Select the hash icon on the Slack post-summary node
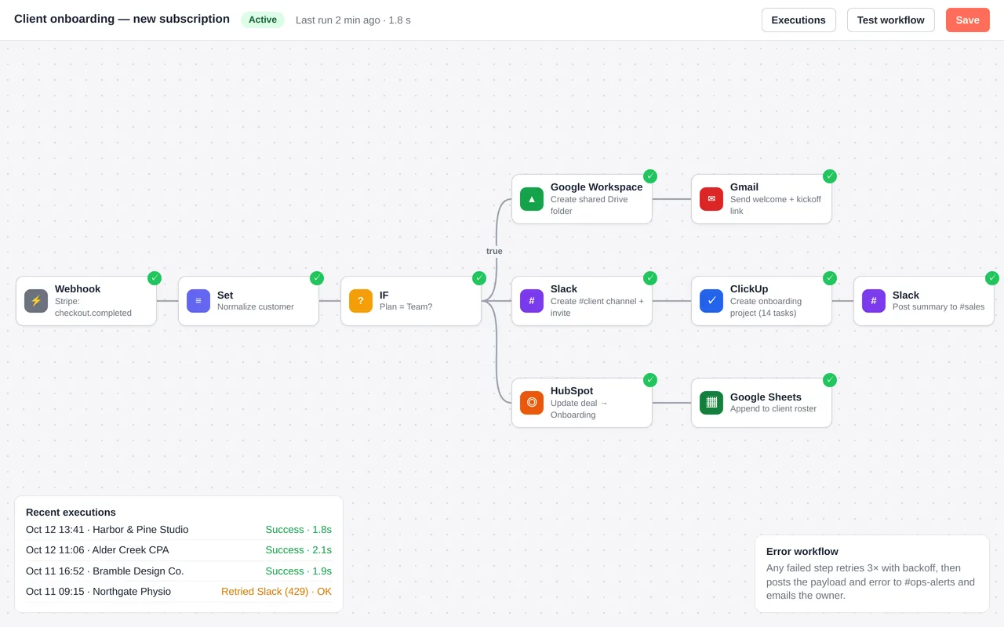1004x627 pixels. pyautogui.click(x=874, y=301)
